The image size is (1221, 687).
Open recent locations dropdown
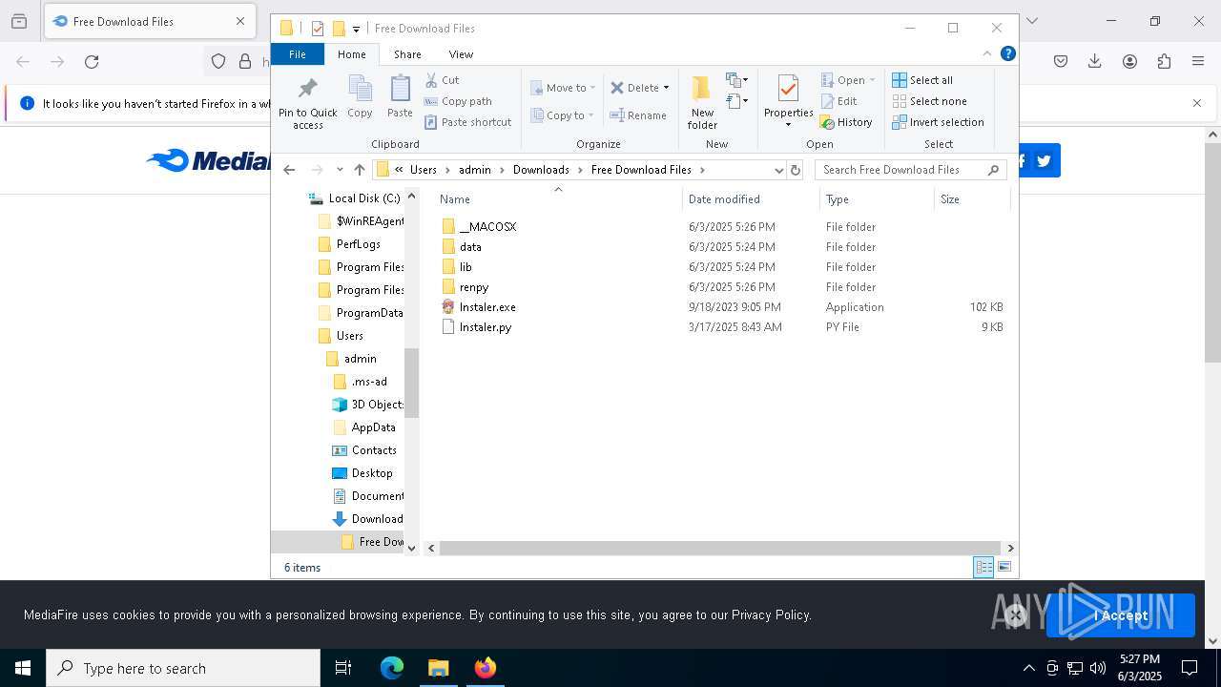(x=340, y=170)
